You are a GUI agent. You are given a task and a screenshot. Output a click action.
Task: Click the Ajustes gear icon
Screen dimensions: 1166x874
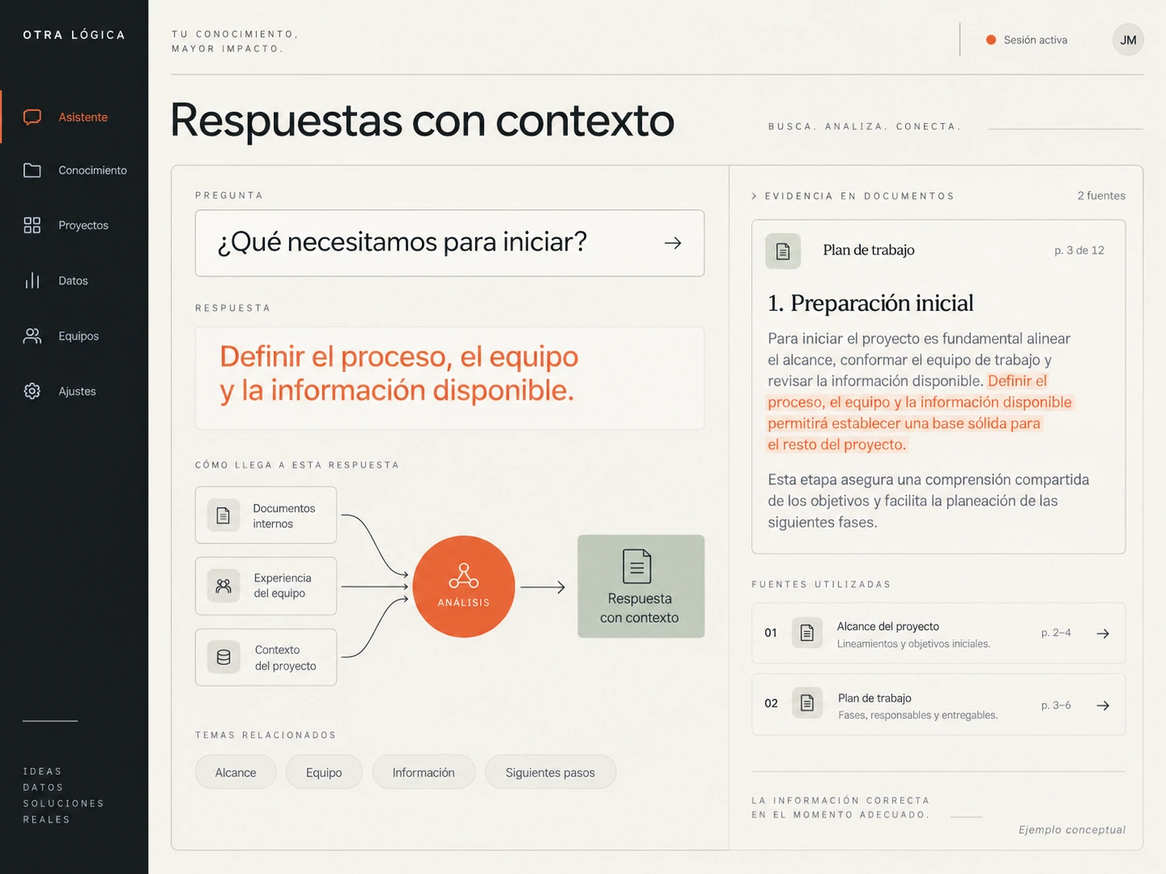point(32,391)
